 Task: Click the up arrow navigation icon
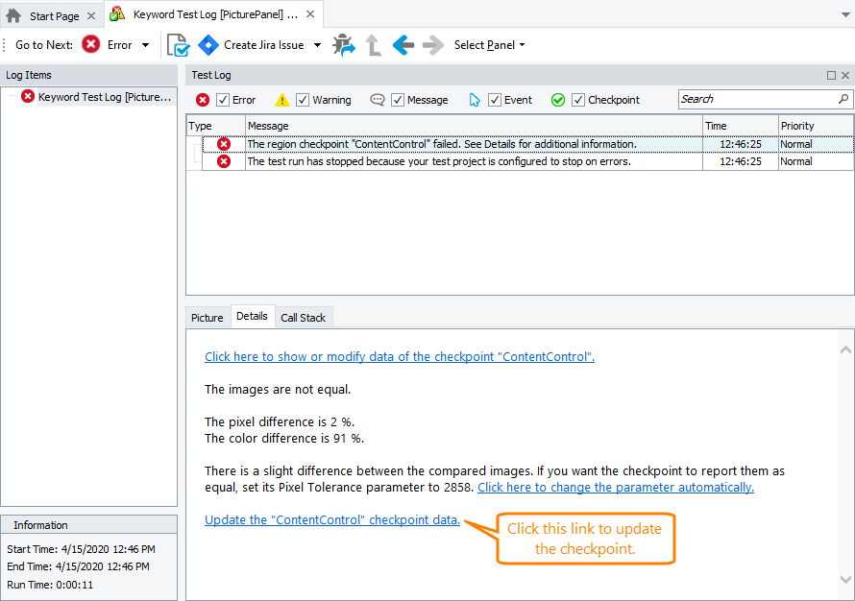click(x=373, y=44)
